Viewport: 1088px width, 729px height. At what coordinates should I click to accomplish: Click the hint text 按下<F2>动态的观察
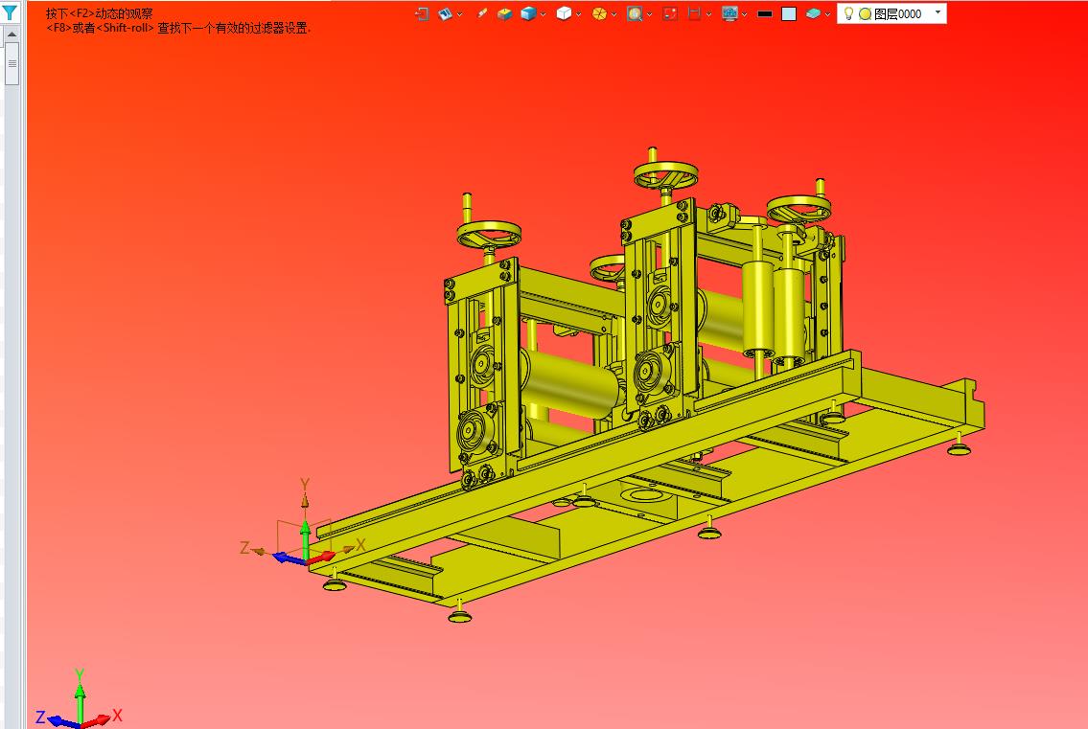[x=100, y=13]
